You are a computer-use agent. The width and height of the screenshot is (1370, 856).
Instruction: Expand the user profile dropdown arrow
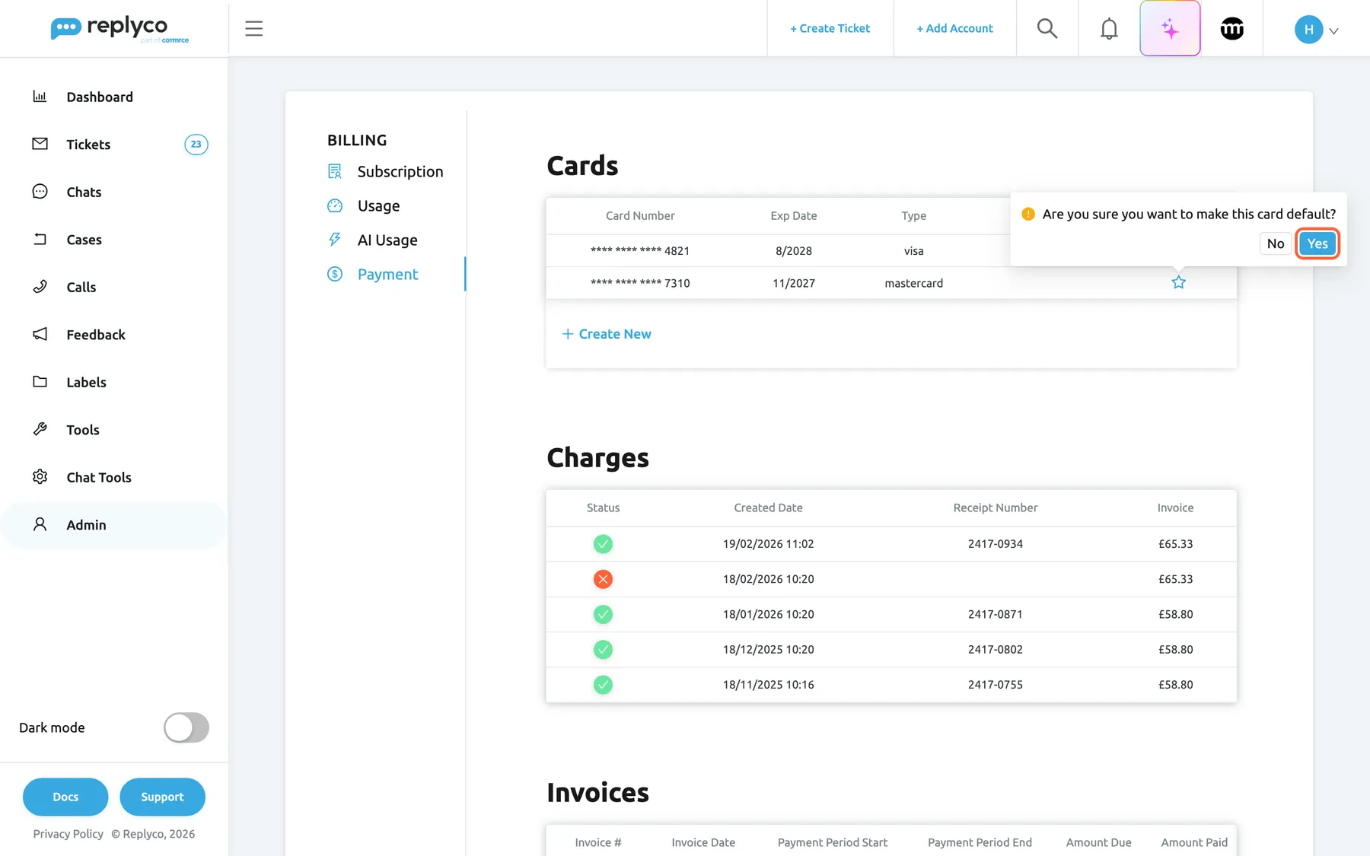pyautogui.click(x=1333, y=31)
